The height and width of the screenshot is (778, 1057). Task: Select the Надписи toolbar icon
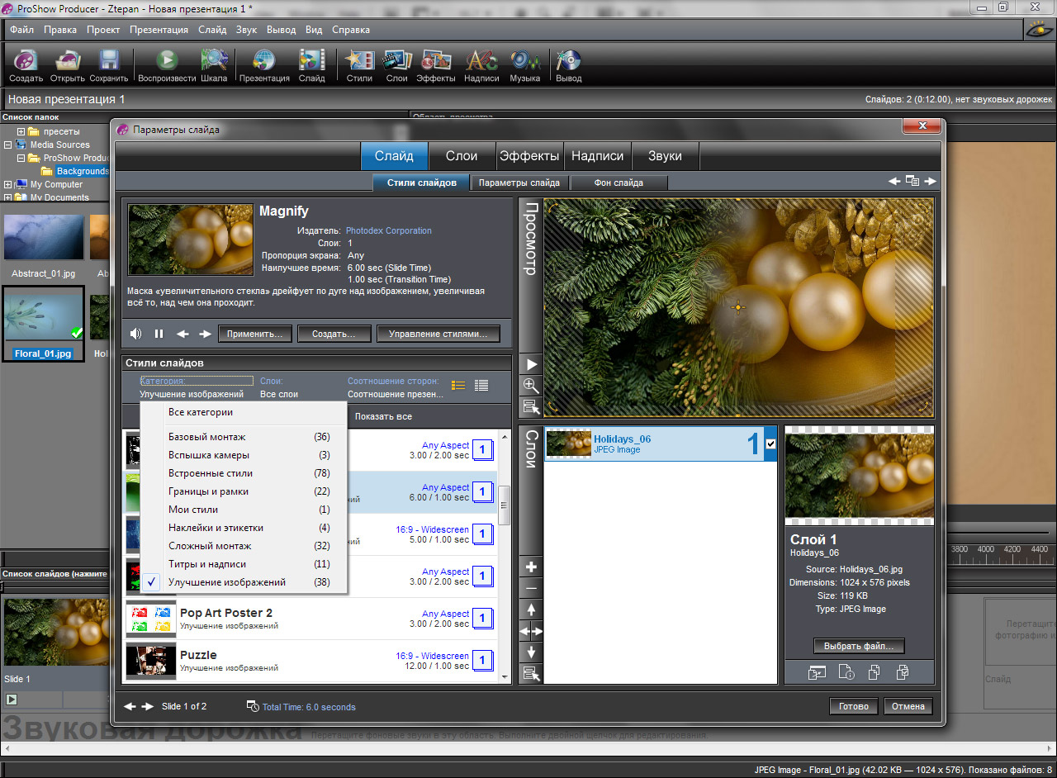(x=481, y=64)
